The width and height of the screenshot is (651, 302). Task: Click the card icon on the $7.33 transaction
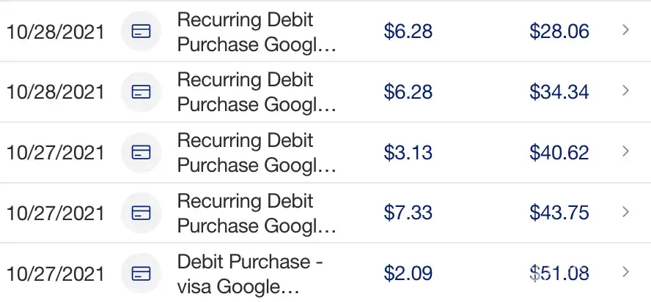pos(140,213)
